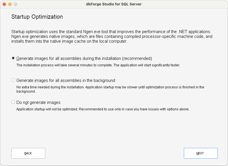
Task: Click the NEXT button to continue installation
Action: (201, 153)
